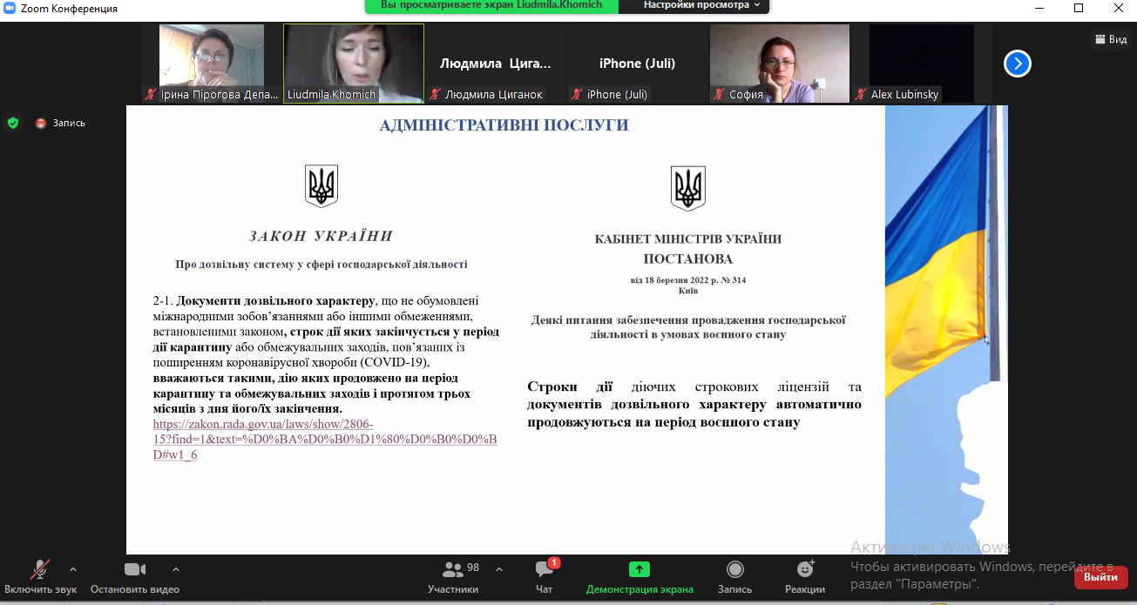Open the Реакции reactions menu
The height and width of the screenshot is (605, 1137).
(x=805, y=577)
